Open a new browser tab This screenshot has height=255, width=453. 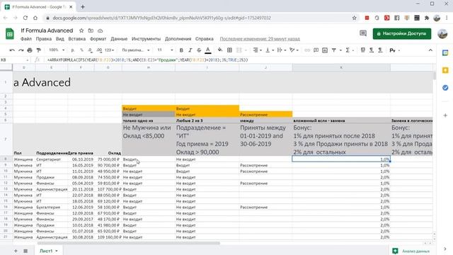pyautogui.click(x=83, y=6)
